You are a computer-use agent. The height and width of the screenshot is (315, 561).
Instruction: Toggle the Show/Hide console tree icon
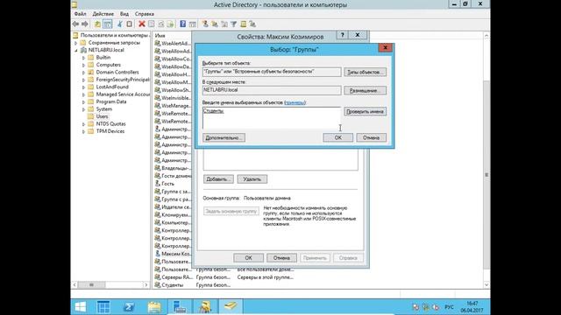pyautogui.click(x=107, y=24)
